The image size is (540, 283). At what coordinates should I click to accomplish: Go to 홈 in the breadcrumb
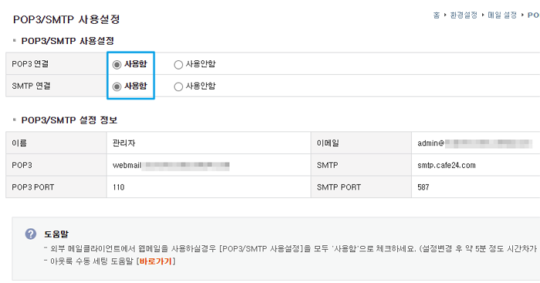click(437, 15)
